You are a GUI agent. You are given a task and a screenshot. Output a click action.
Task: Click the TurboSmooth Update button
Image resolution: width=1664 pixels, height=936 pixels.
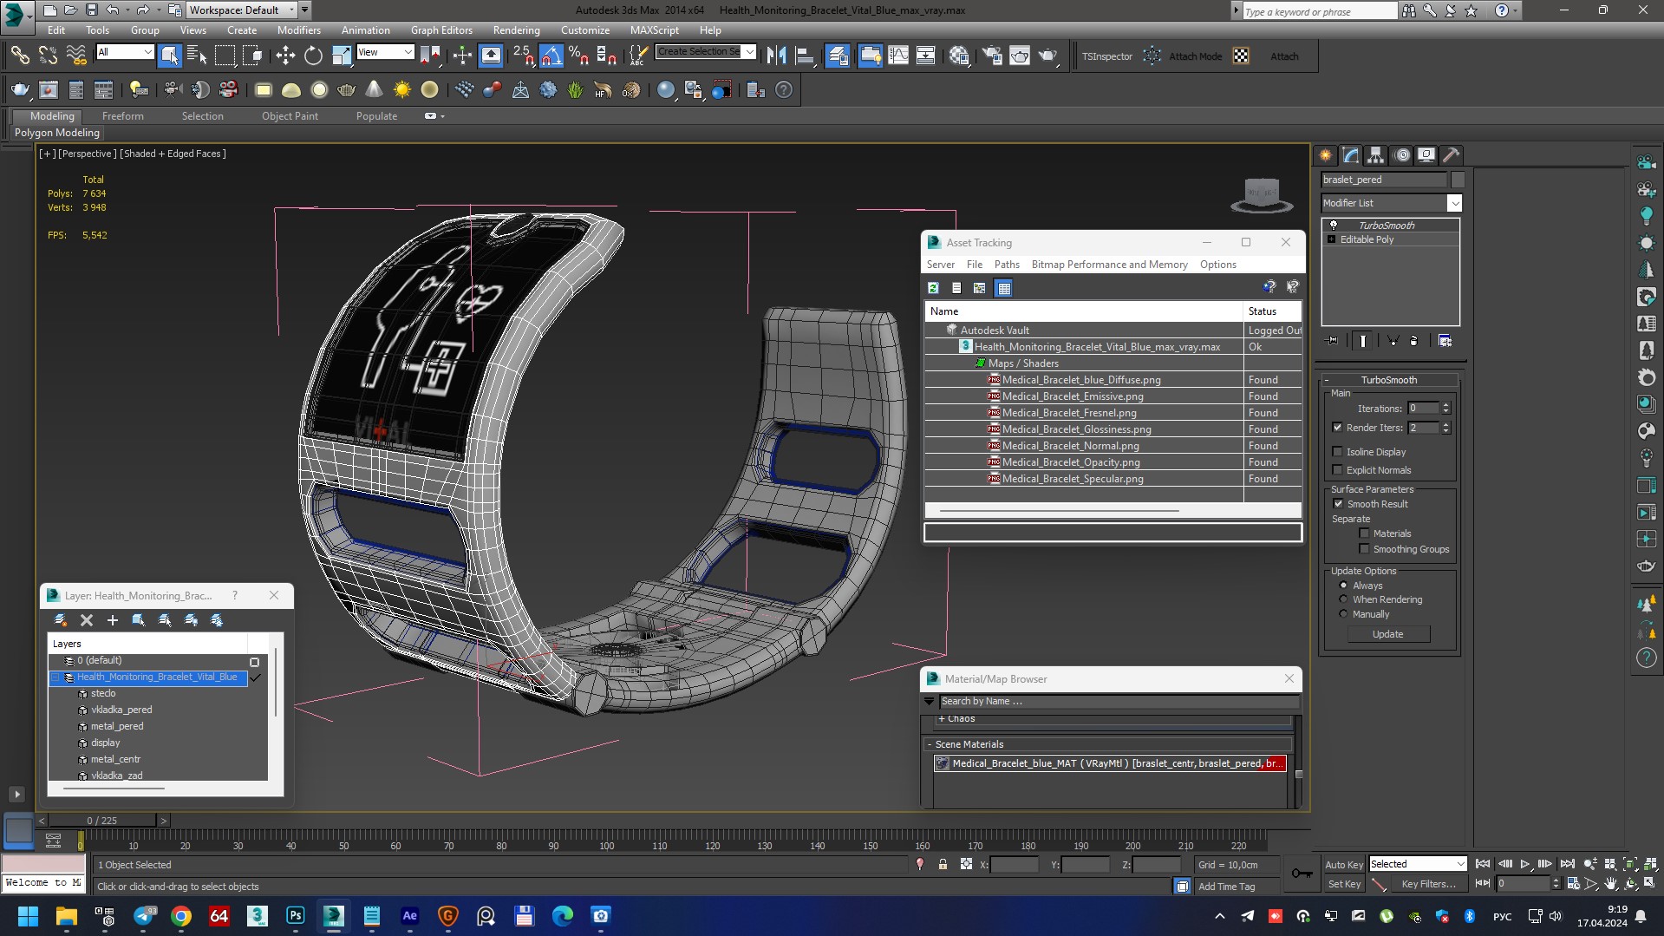point(1387,634)
